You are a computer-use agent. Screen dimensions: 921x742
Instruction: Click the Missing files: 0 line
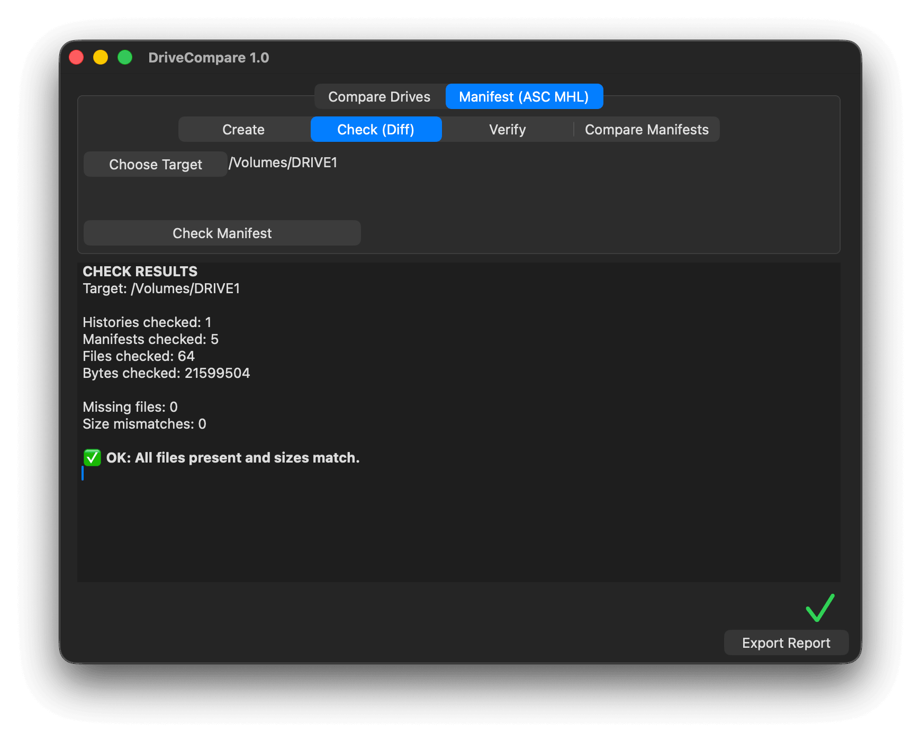click(x=130, y=407)
